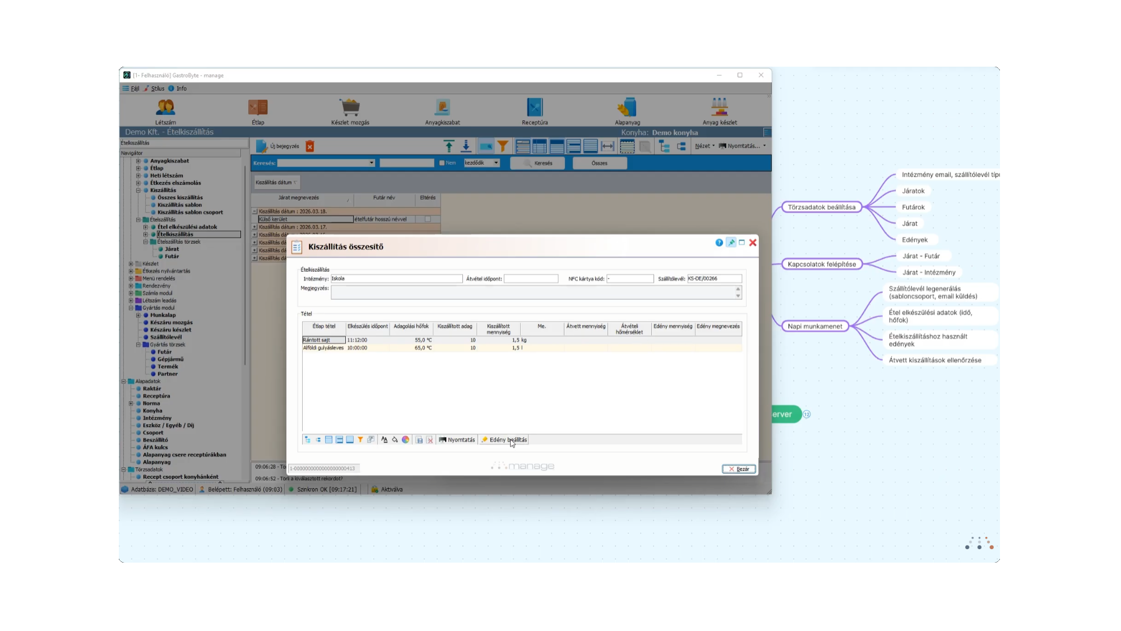The height and width of the screenshot is (631, 1121).
Task: Check the Eltérés checkbox in Külső kerület row
Action: pos(428,219)
